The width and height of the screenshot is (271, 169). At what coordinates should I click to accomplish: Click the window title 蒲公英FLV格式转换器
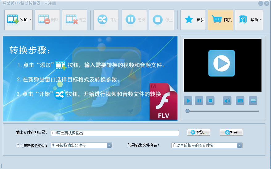pyautogui.click(x=22, y=3)
